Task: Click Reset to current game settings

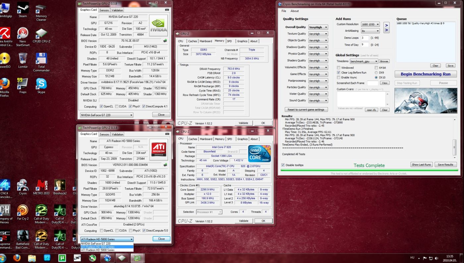Action: tap(306, 110)
